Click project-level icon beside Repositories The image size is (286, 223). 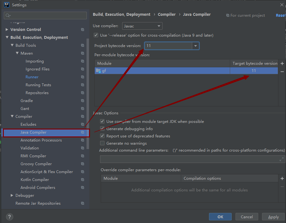point(82,93)
